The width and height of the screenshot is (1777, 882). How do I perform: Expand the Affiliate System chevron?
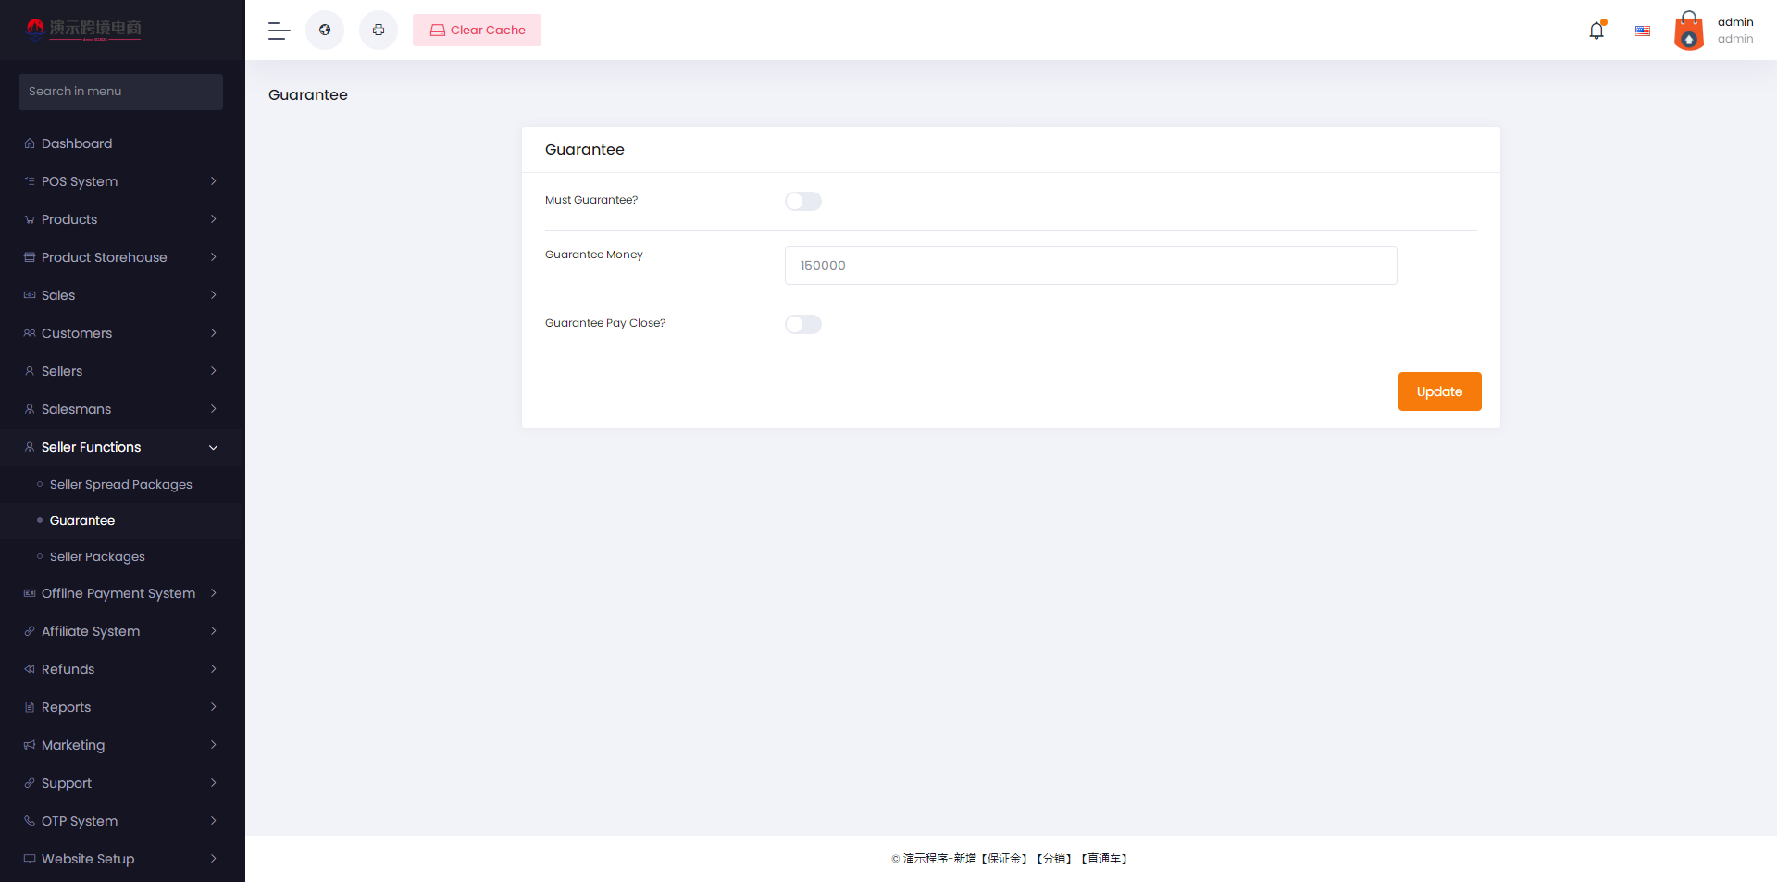pyautogui.click(x=213, y=631)
